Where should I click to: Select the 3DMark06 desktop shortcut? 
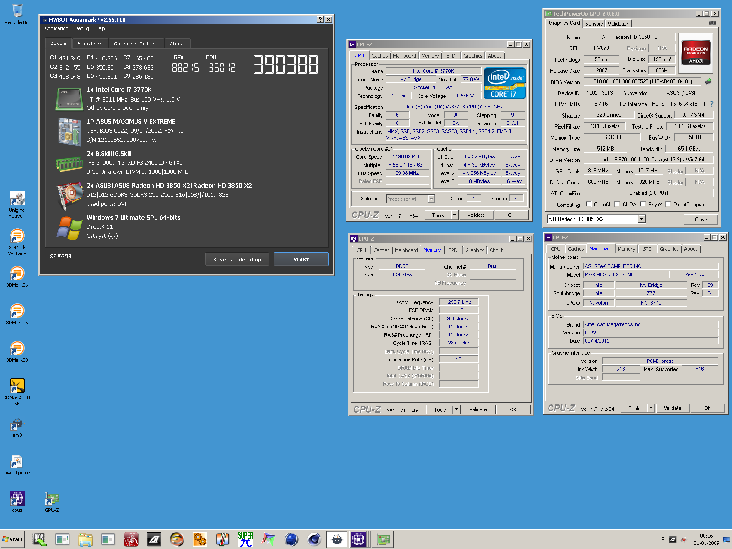pos(17,277)
